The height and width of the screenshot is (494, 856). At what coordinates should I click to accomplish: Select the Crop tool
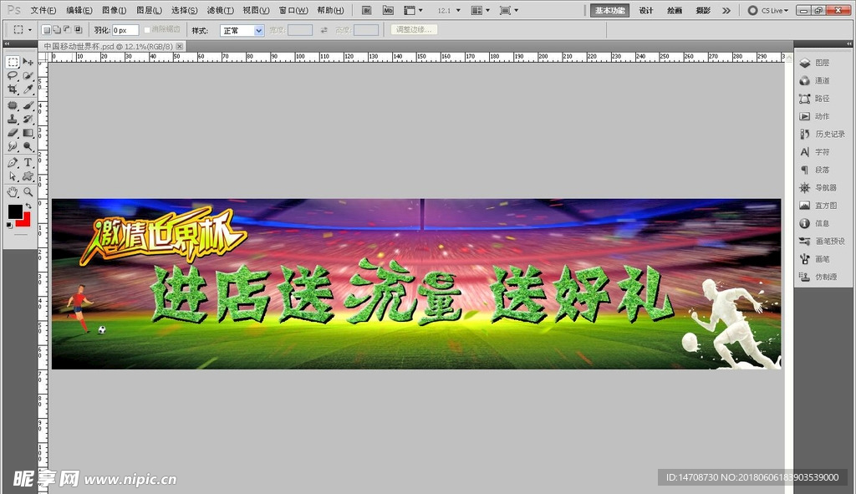click(13, 89)
